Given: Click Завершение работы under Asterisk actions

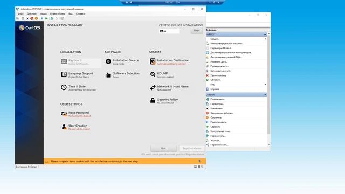Looking at the screenshot, I should click(222, 113).
